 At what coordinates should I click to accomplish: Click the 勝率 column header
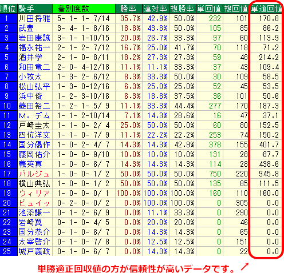(x=129, y=9)
